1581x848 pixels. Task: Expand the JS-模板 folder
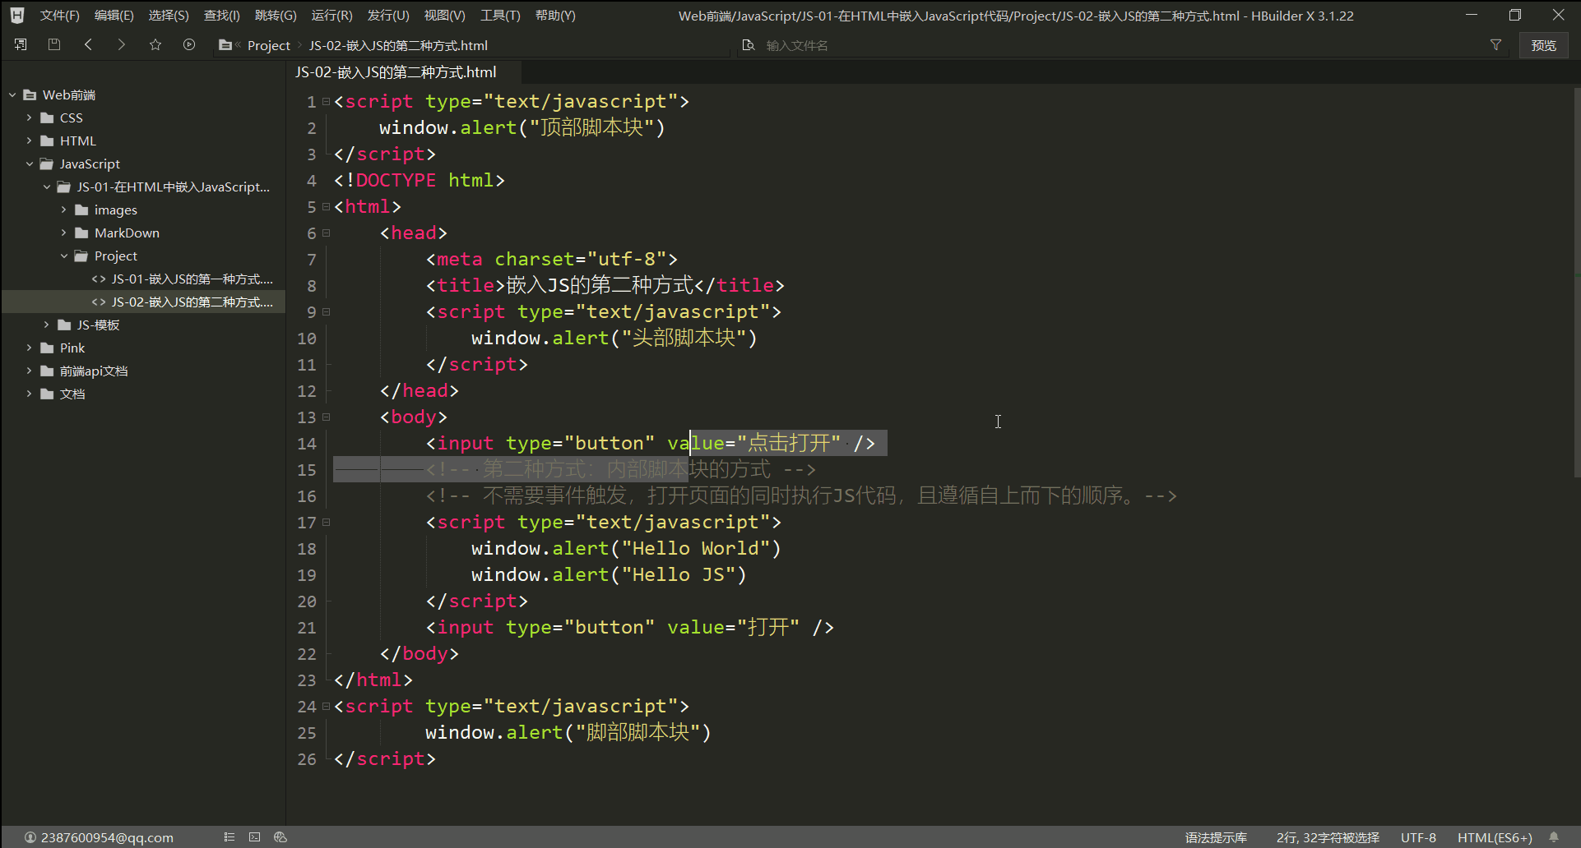tap(47, 325)
